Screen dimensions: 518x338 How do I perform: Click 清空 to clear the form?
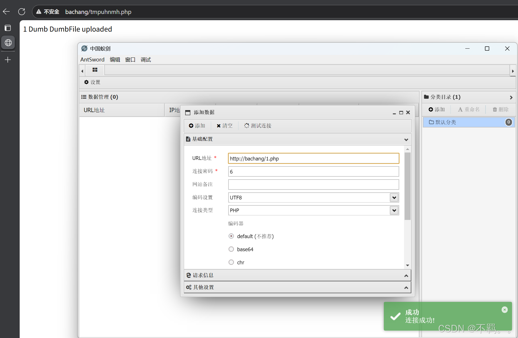(225, 126)
